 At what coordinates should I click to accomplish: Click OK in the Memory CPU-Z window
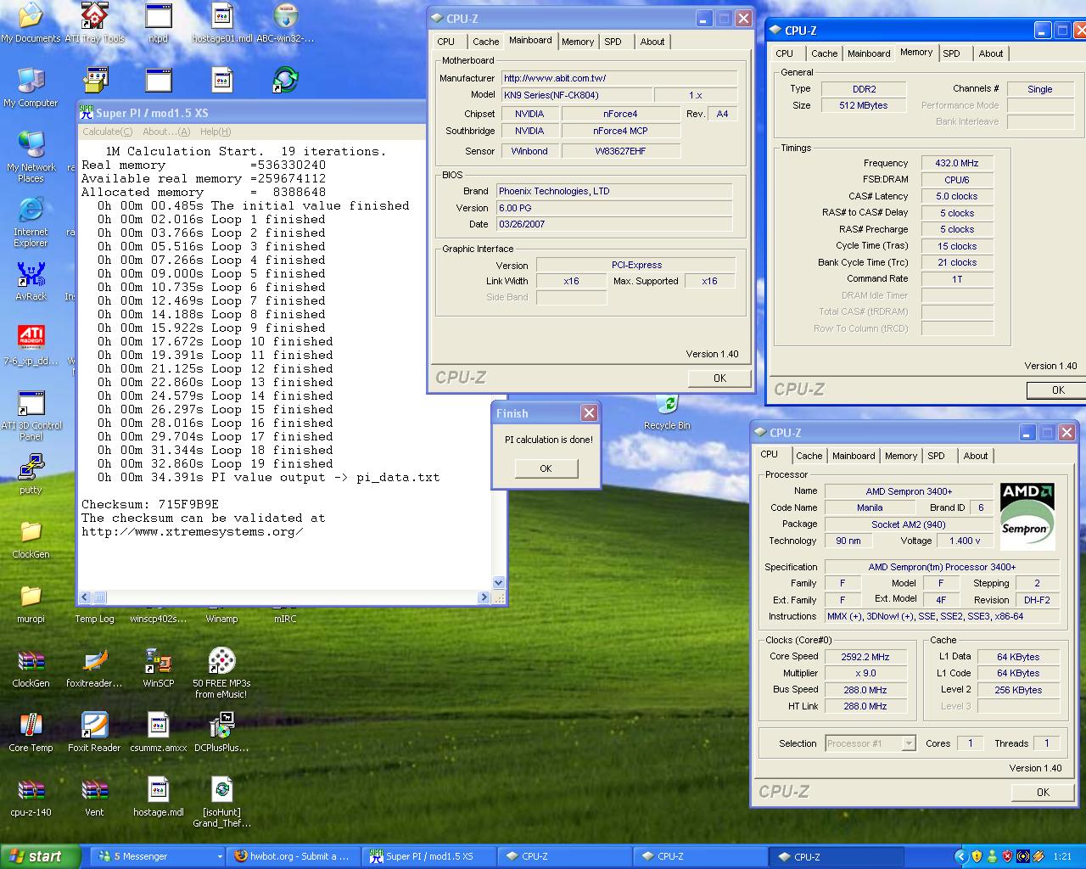coord(1058,390)
